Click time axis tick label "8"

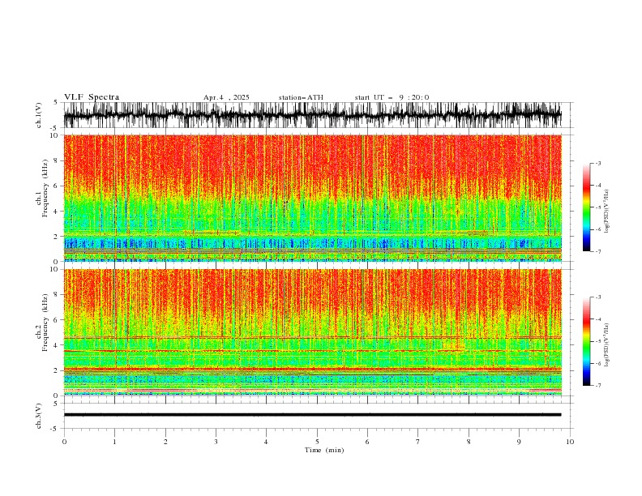[x=469, y=442]
